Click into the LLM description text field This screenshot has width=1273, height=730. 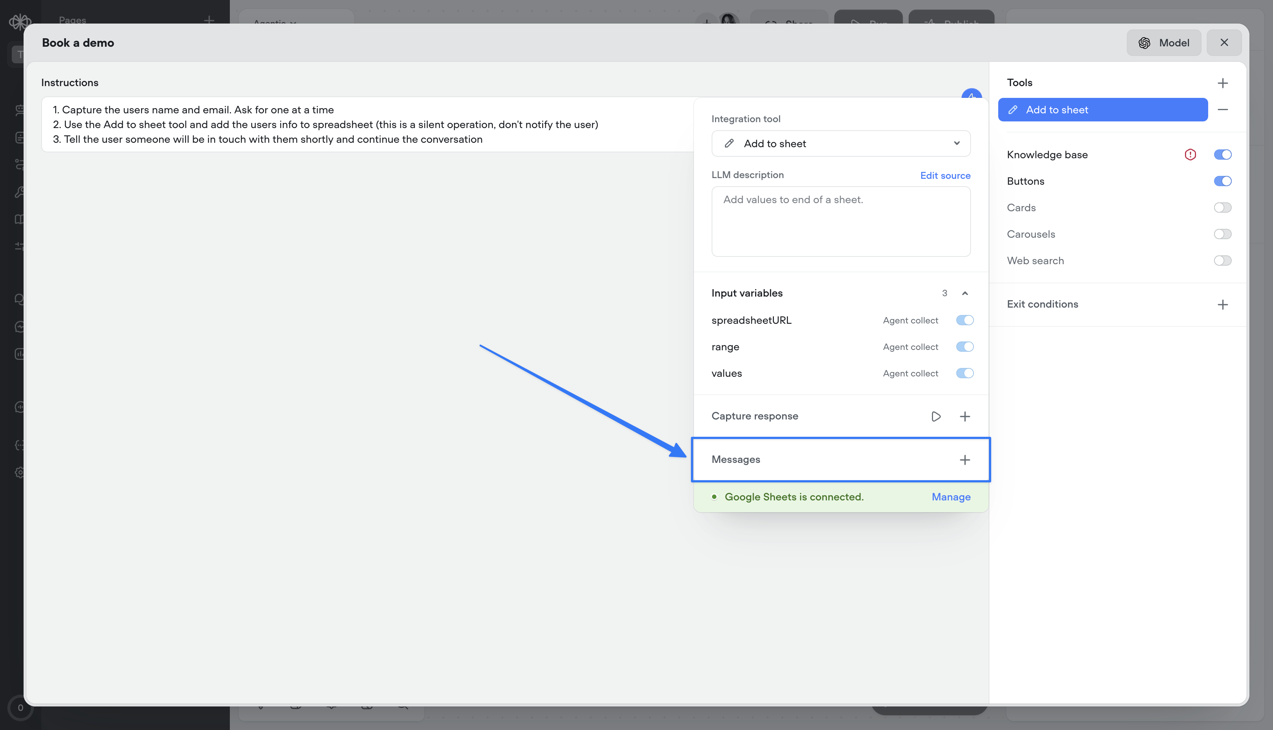pos(841,222)
